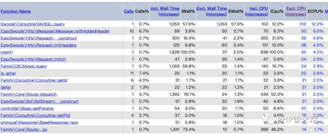
Task: Open Family\Db\Mysql::query function link
Action: 24,66
